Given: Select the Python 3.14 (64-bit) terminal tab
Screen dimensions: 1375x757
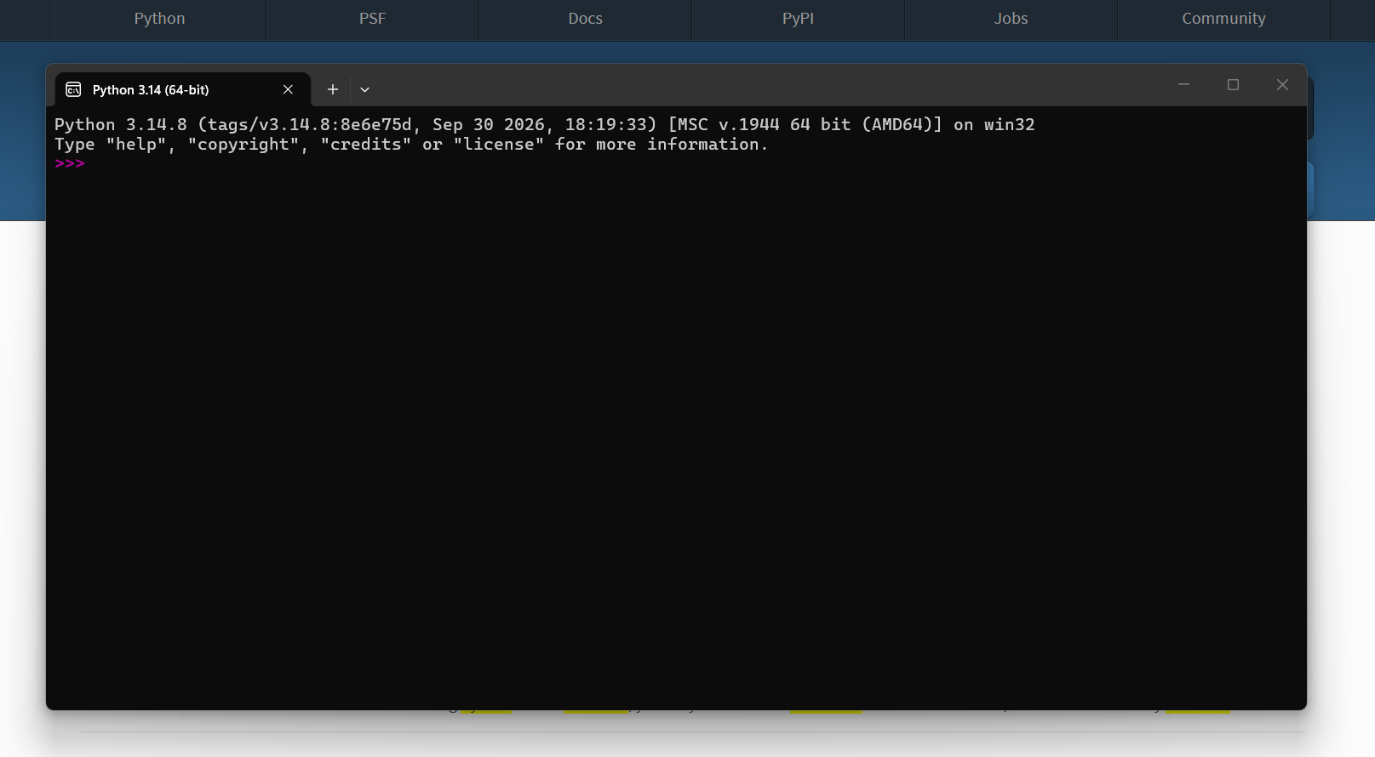Looking at the screenshot, I should (182, 89).
